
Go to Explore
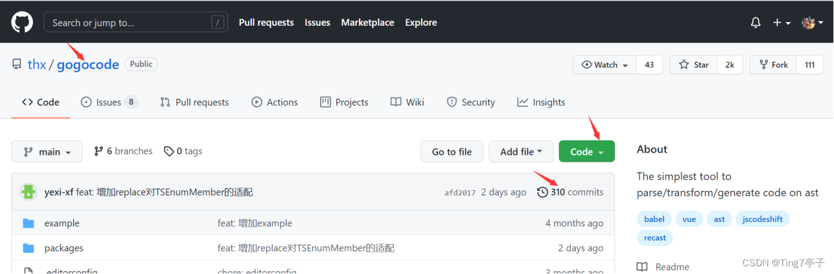pos(421,23)
